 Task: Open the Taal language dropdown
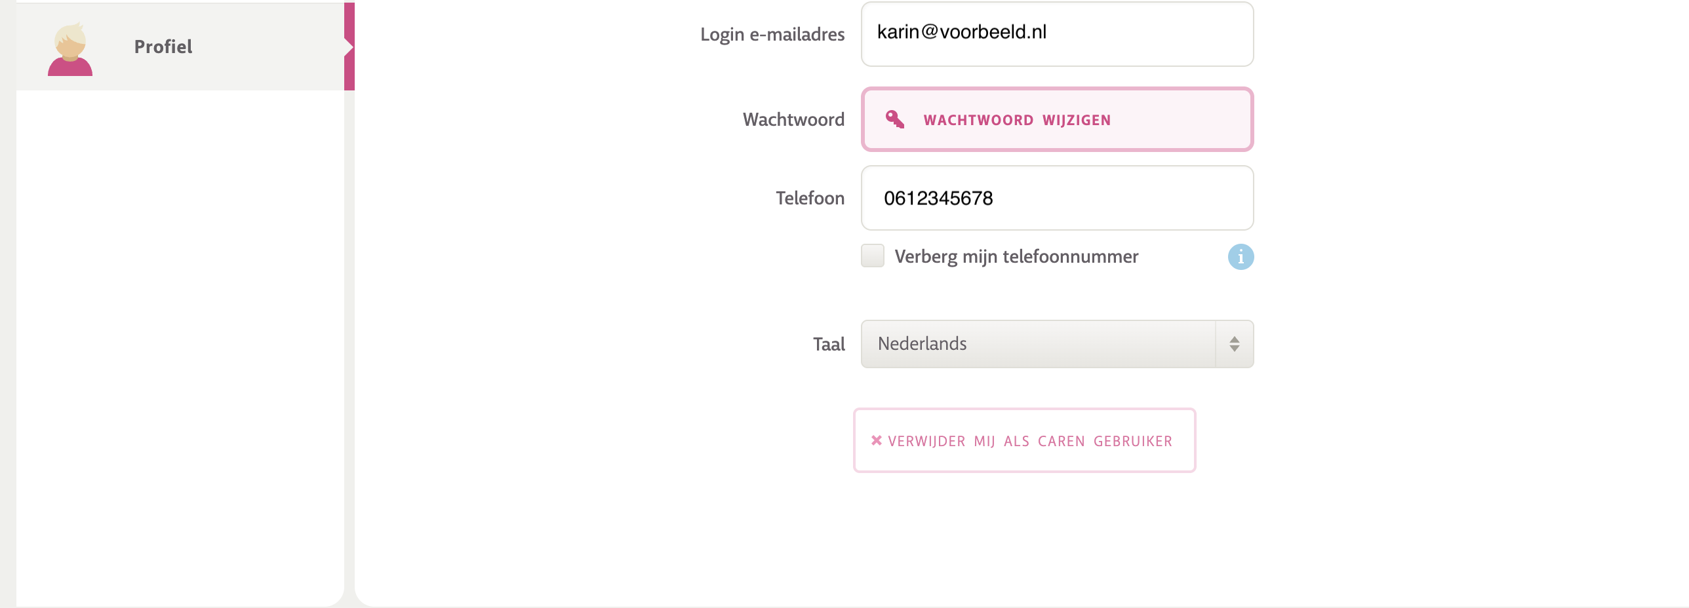point(1056,344)
